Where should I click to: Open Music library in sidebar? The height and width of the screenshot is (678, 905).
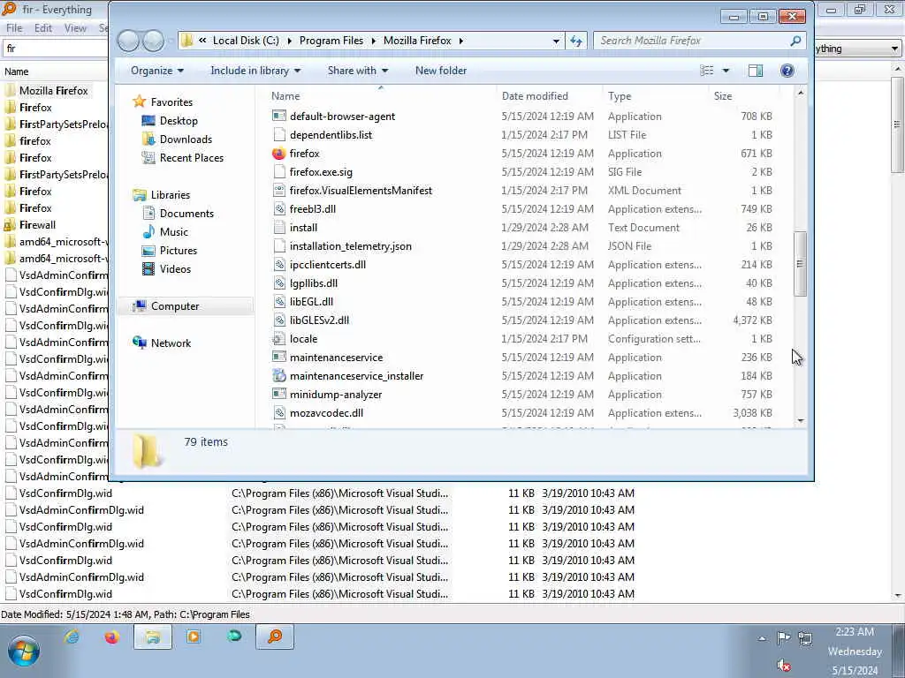(x=174, y=232)
